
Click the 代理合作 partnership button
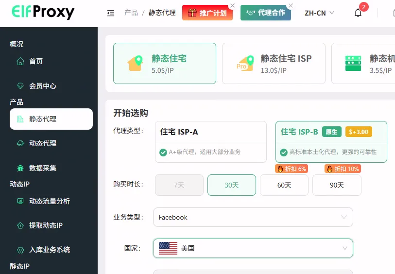266,13
